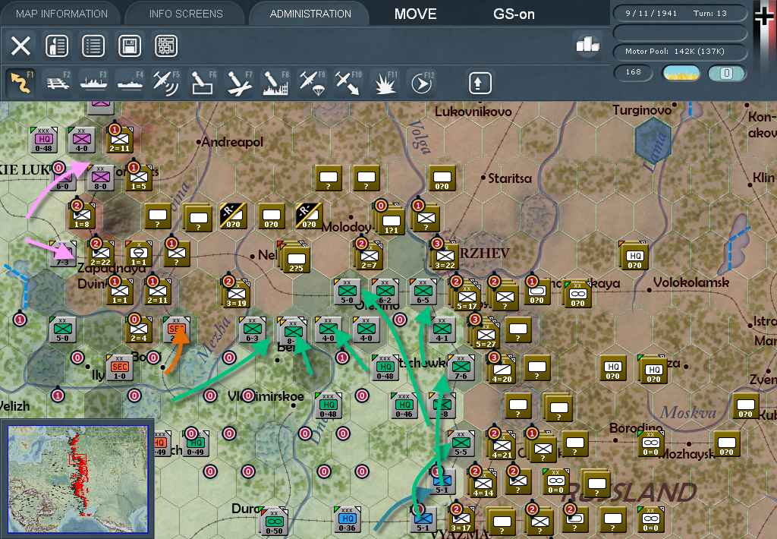
Task: Click the date and Turn 13 display
Action: click(680, 14)
